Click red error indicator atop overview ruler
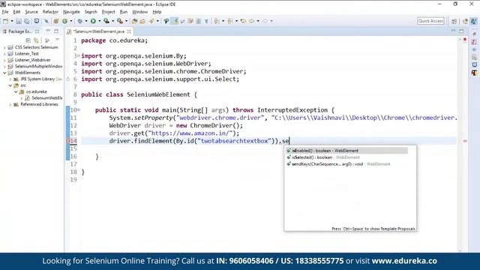Screen dimensions: 480x270 point(465,40)
